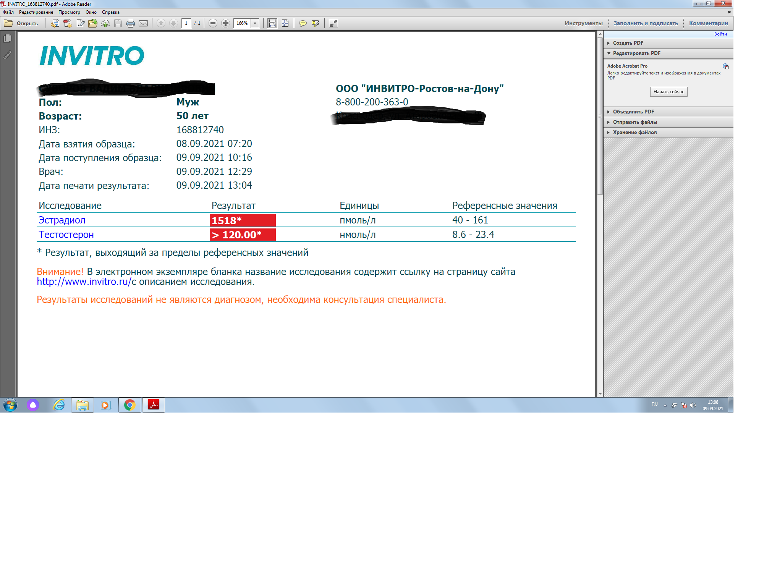764x573 pixels.
Task: Switch to the Комментарии tab
Action: (x=708, y=23)
